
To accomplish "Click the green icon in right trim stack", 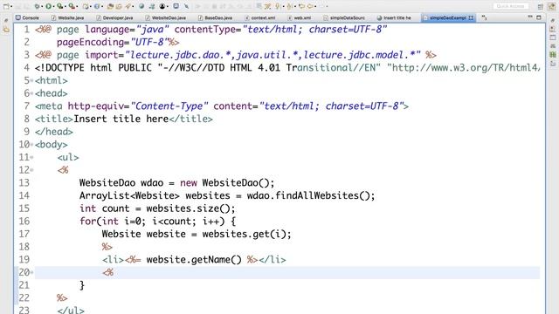I will (553, 54).
